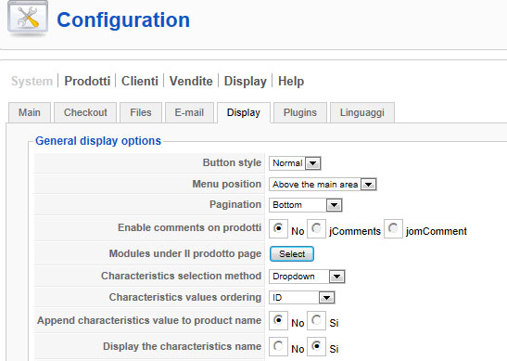507x361 pixels.
Task: Set Display the characteristics name to No
Action: coord(278,346)
